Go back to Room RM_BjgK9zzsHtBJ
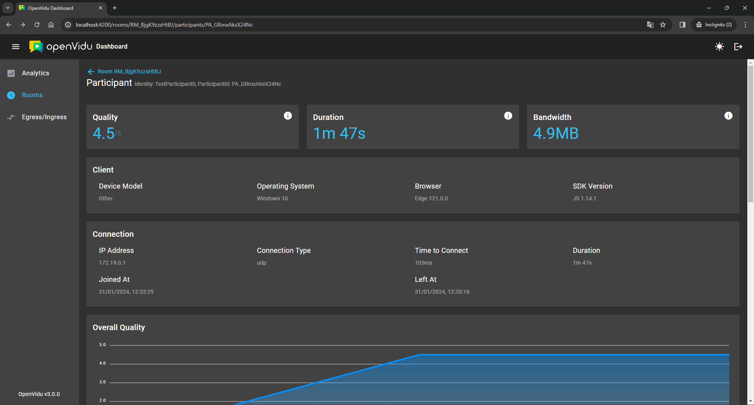The width and height of the screenshot is (754, 405). click(129, 71)
